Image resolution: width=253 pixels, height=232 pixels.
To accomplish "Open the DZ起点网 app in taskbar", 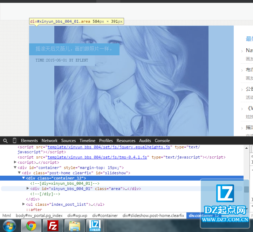I will point(95,226).
